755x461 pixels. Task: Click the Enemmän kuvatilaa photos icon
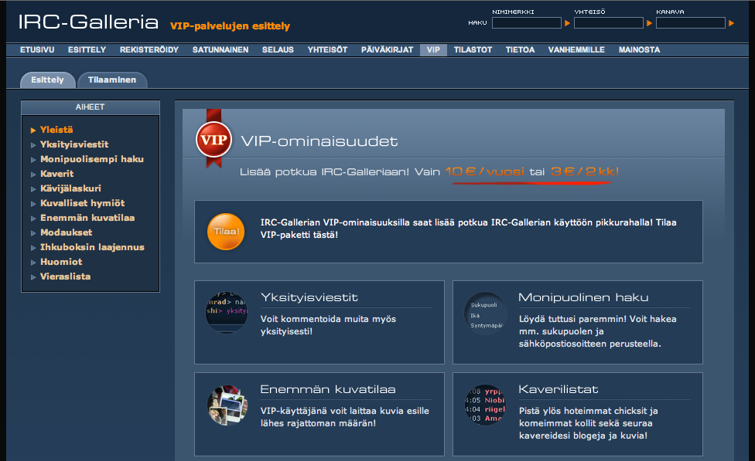[227, 405]
